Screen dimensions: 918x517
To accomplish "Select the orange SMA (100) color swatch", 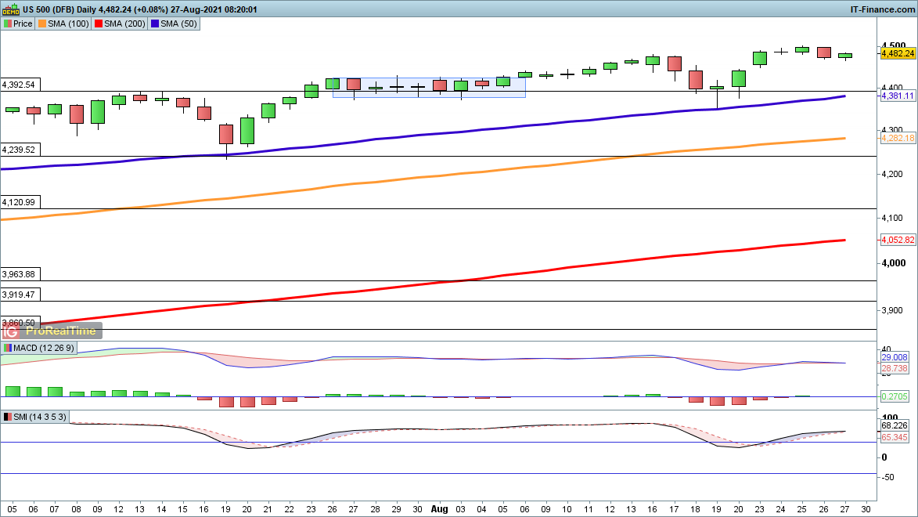I will (x=42, y=23).
